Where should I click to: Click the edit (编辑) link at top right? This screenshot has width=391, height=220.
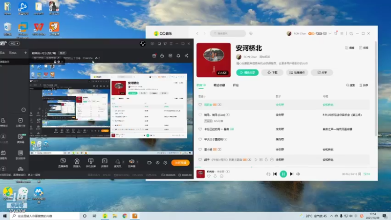coord(349,47)
